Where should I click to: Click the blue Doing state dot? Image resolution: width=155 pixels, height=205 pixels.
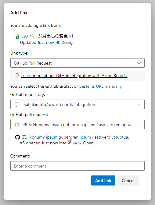pyautogui.click(x=58, y=42)
